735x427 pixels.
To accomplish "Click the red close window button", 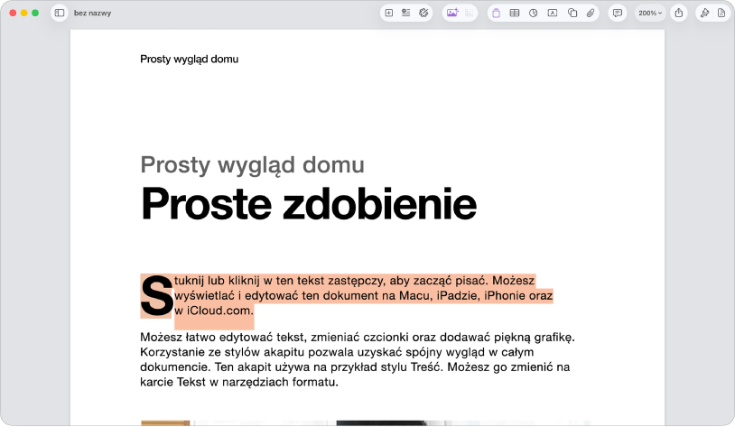I will coord(13,14).
